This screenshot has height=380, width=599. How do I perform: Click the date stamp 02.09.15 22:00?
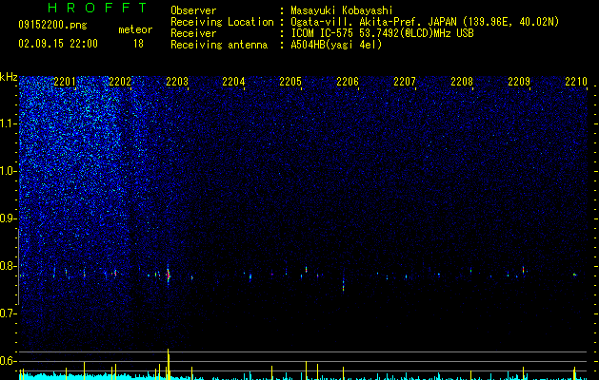[x=58, y=44]
